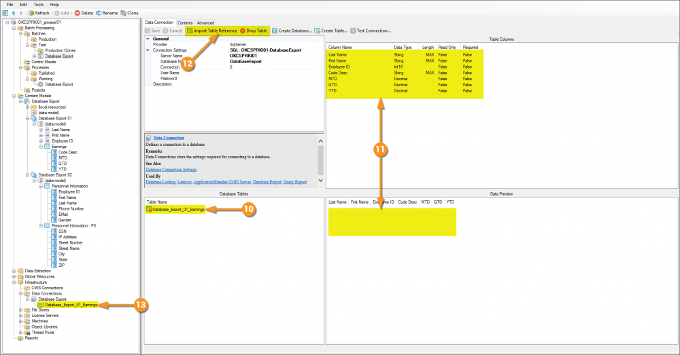Open the Database Lookup link

160,183
